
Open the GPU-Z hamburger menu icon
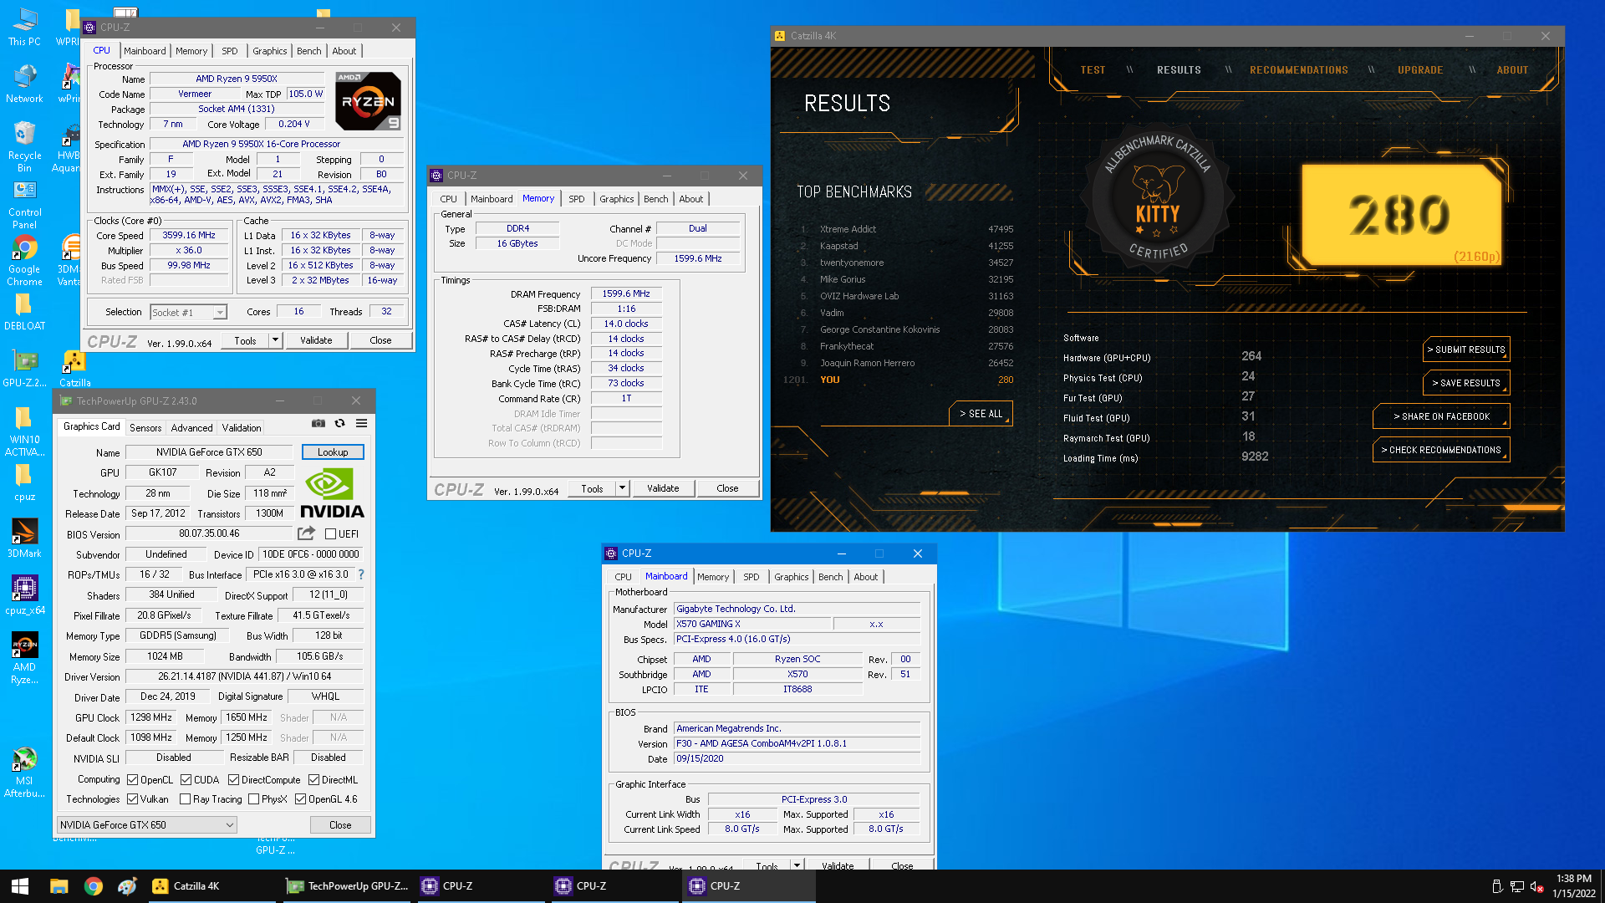click(x=361, y=424)
